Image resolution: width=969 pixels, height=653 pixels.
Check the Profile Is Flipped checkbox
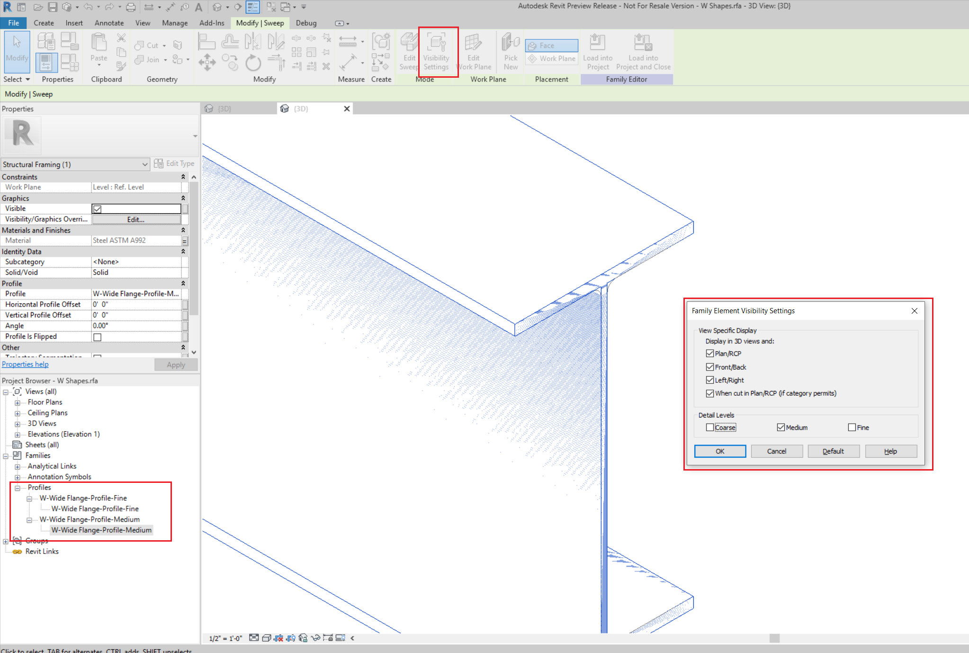click(x=97, y=337)
